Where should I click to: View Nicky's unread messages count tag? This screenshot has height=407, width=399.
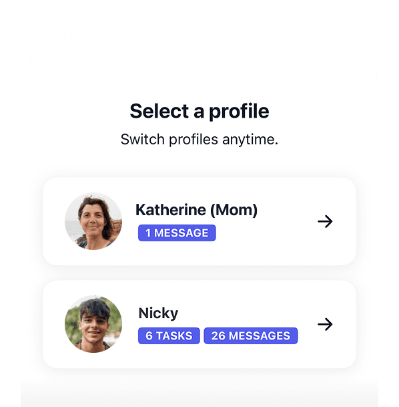251,335
